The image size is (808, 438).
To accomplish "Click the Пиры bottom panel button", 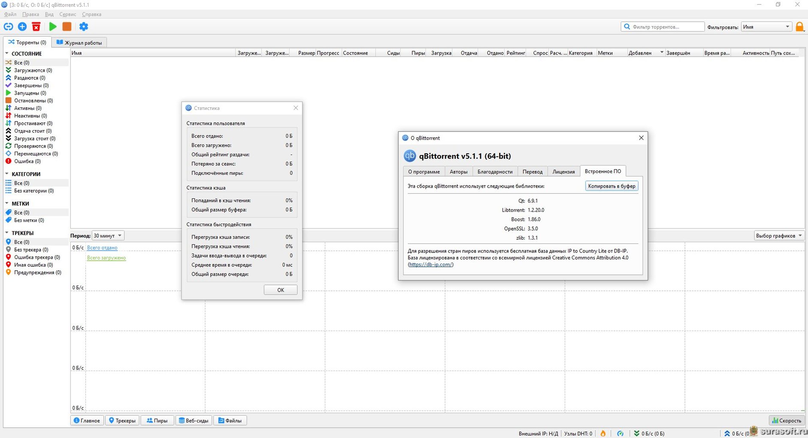I will 157,420.
